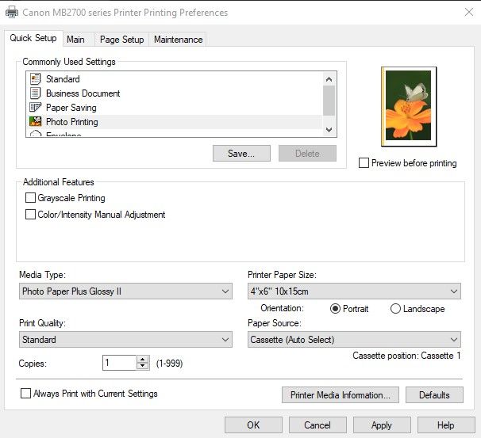Choose Portrait orientation
481x438 pixels.
tap(335, 309)
